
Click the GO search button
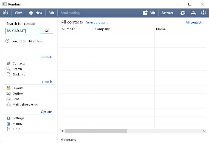47,31
